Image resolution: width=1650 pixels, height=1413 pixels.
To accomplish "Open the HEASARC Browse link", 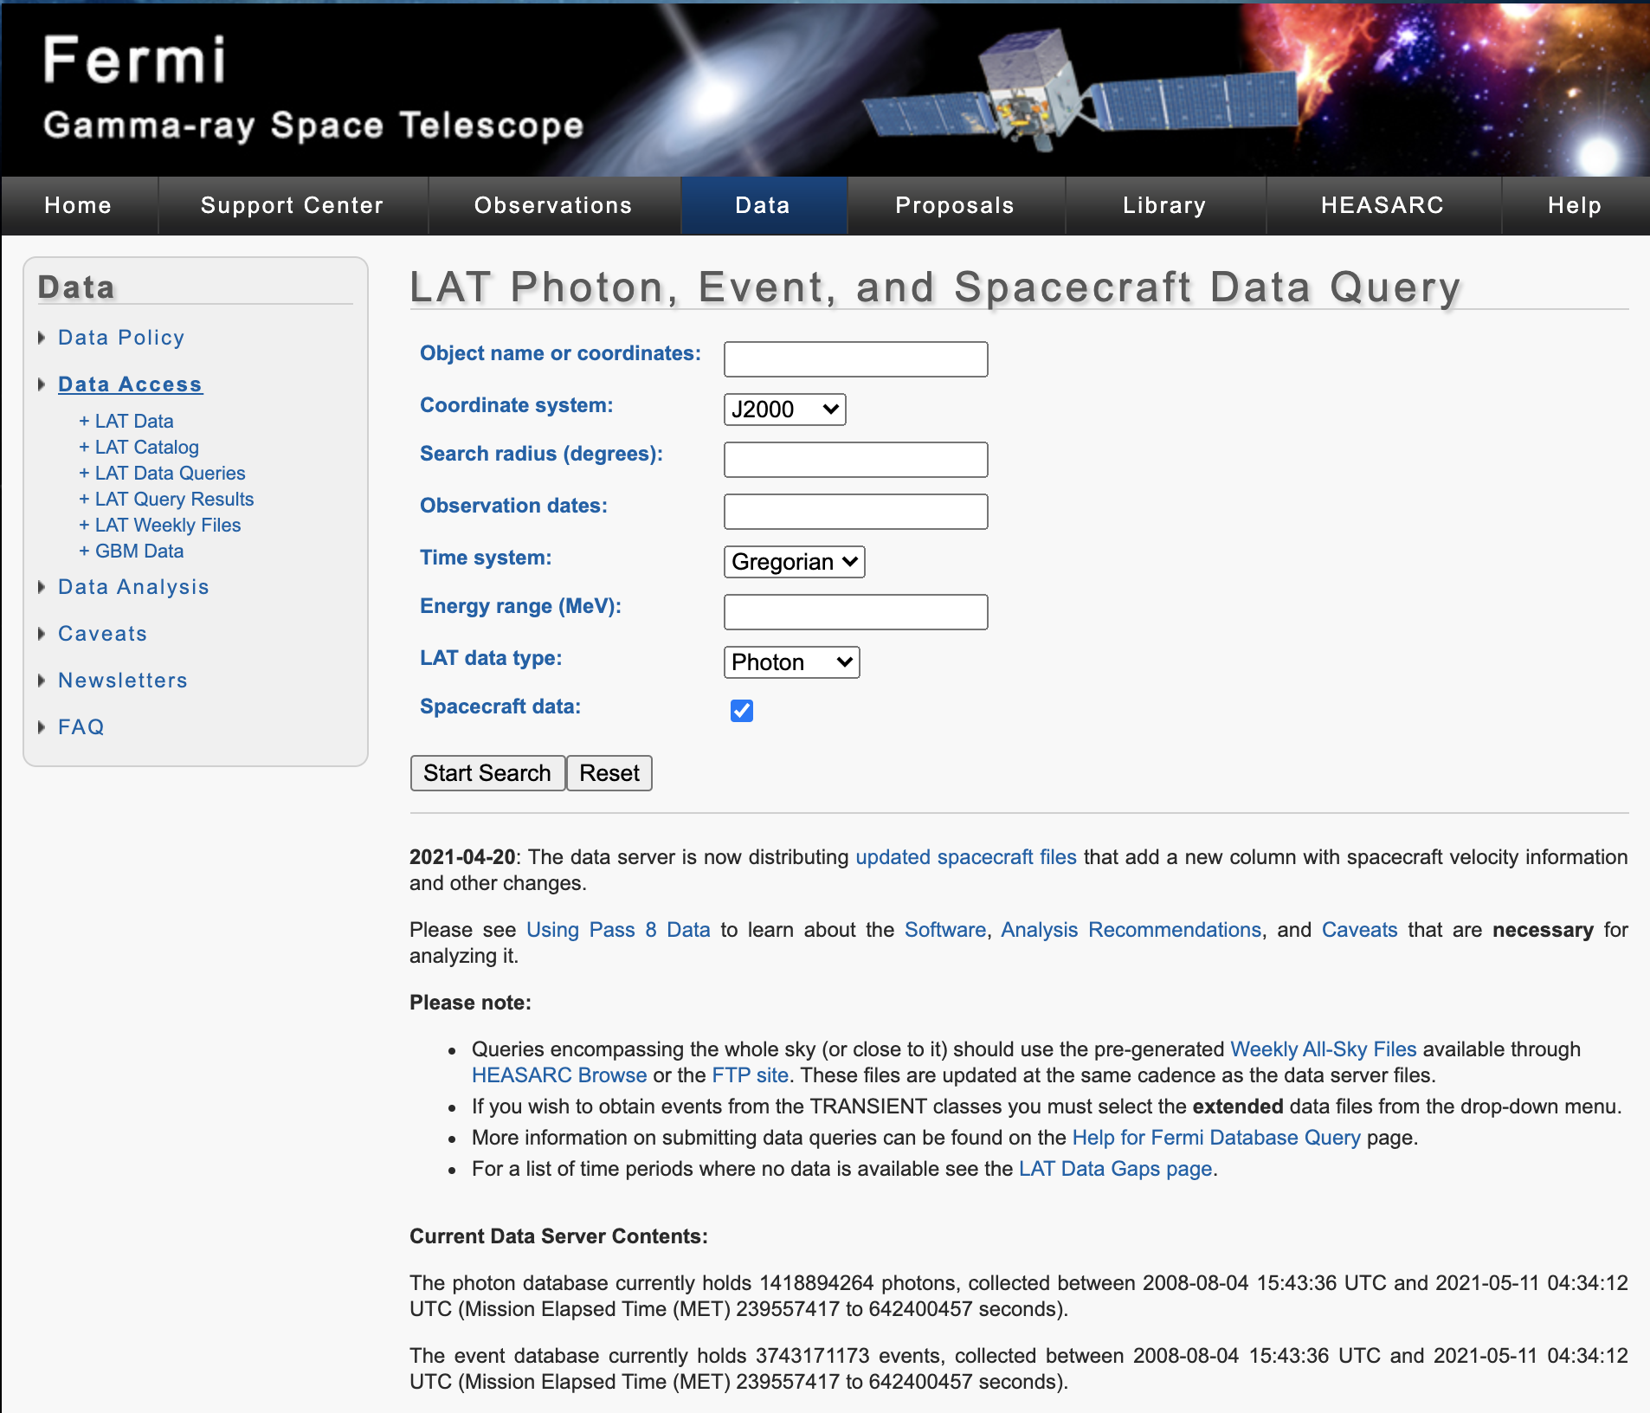I will [x=559, y=1075].
